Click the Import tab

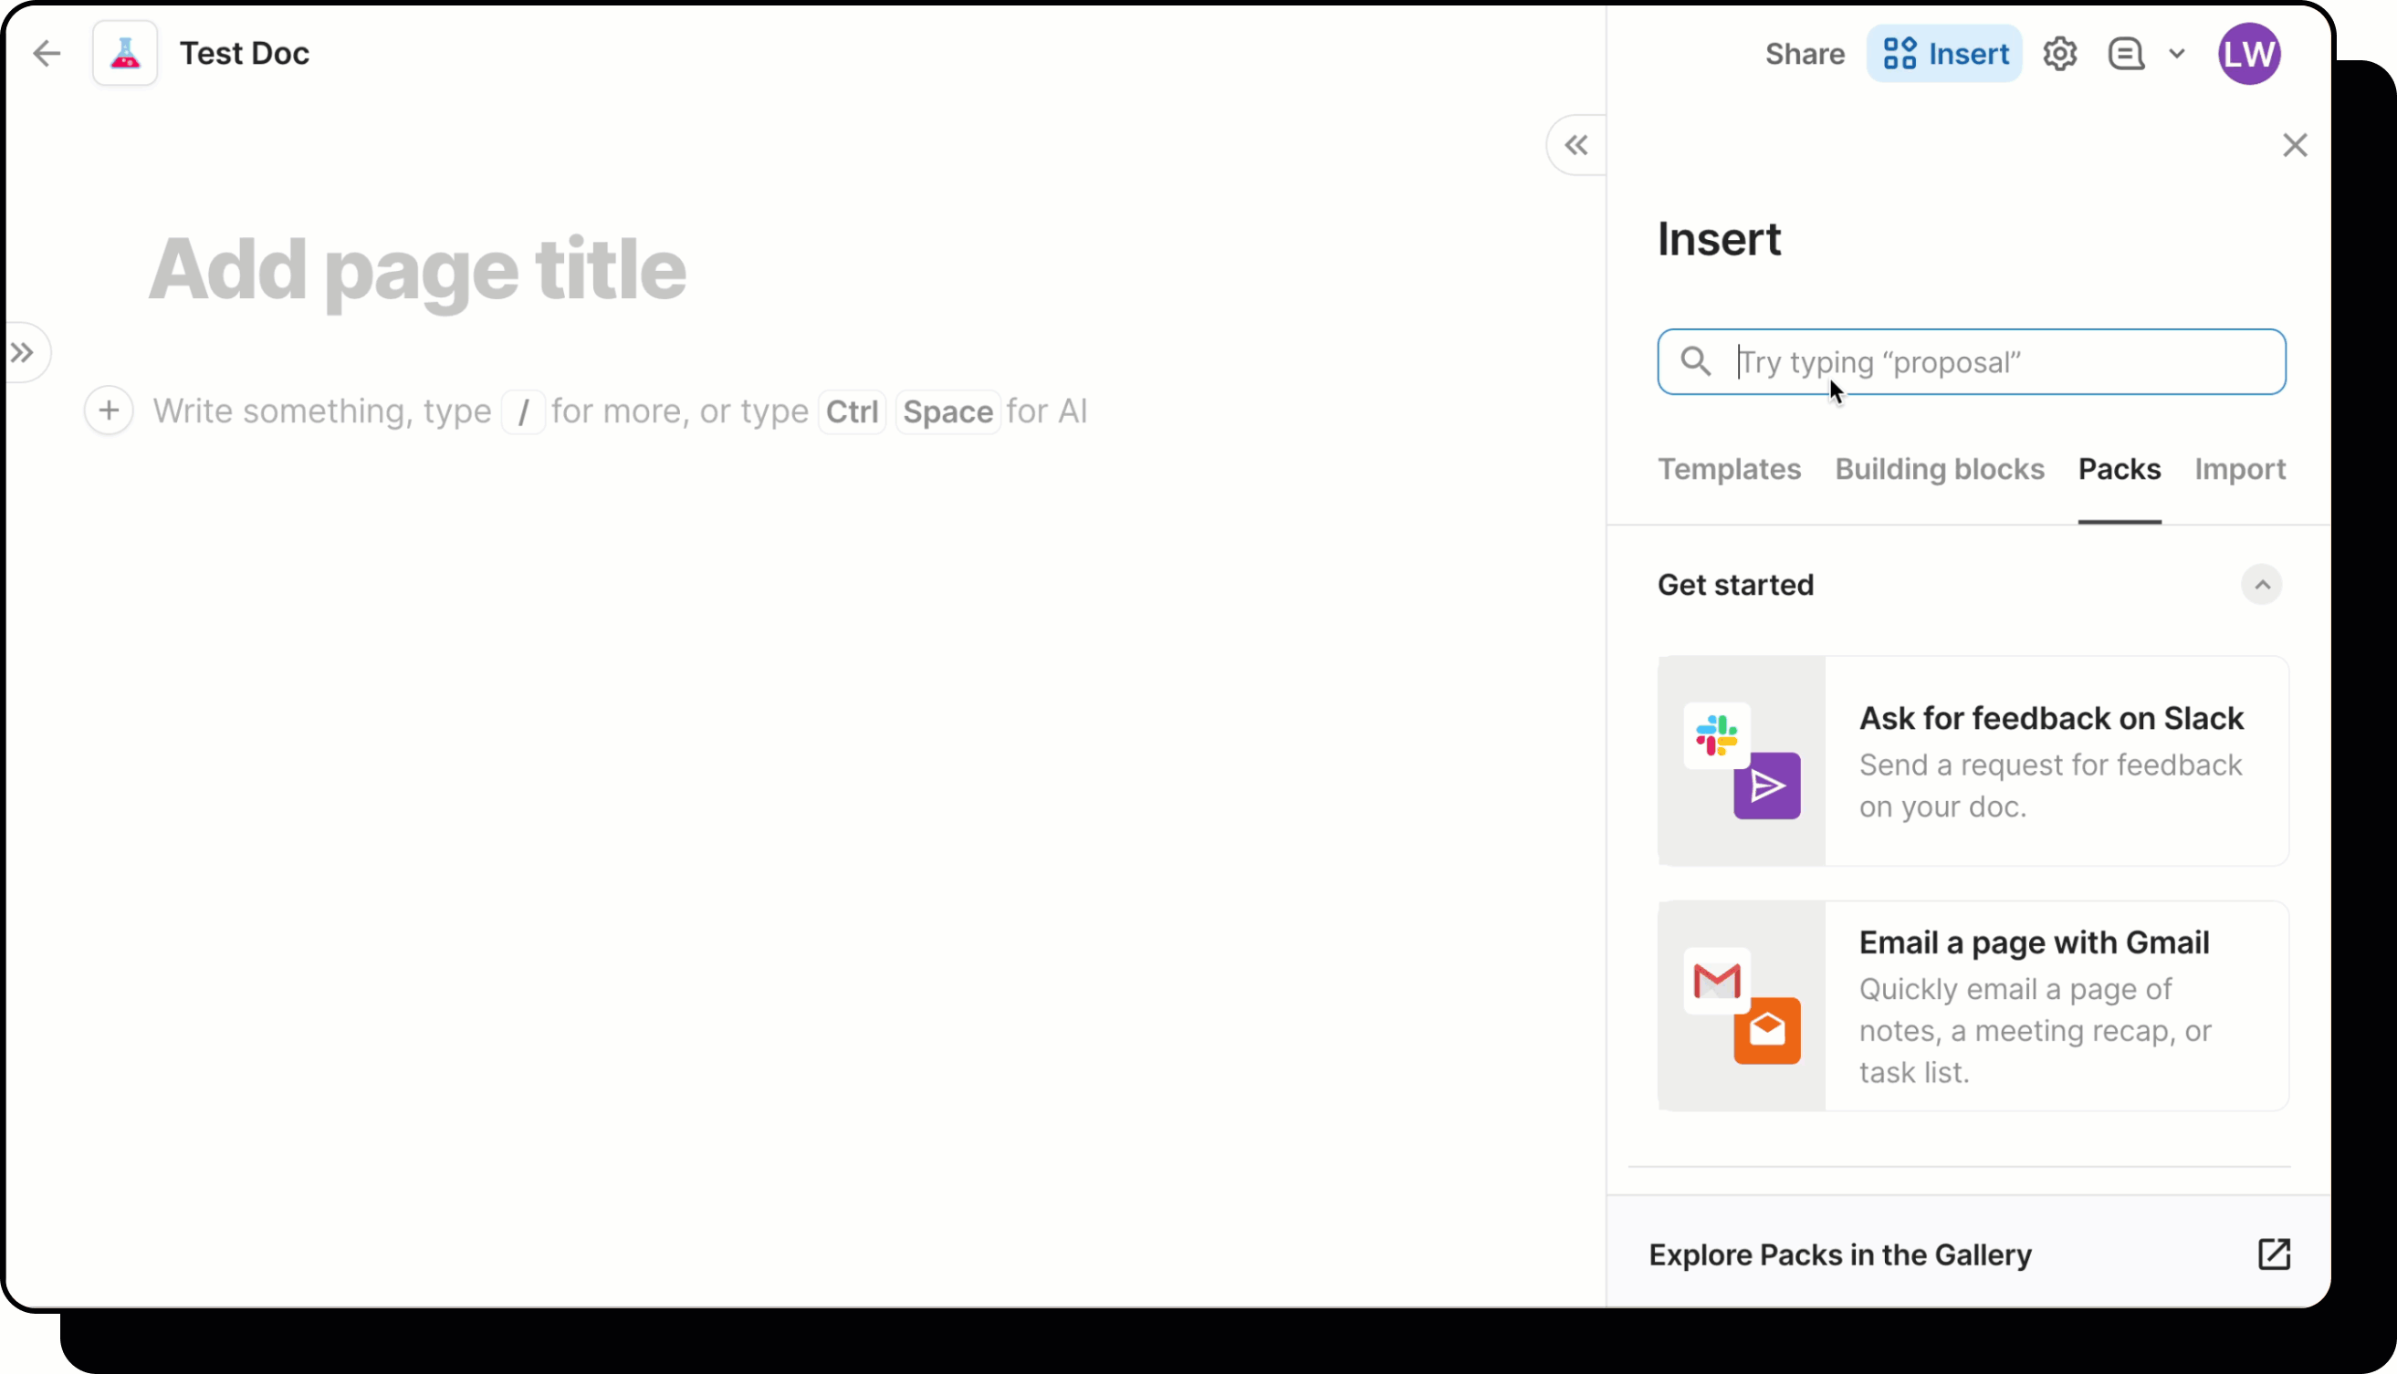2241,469
